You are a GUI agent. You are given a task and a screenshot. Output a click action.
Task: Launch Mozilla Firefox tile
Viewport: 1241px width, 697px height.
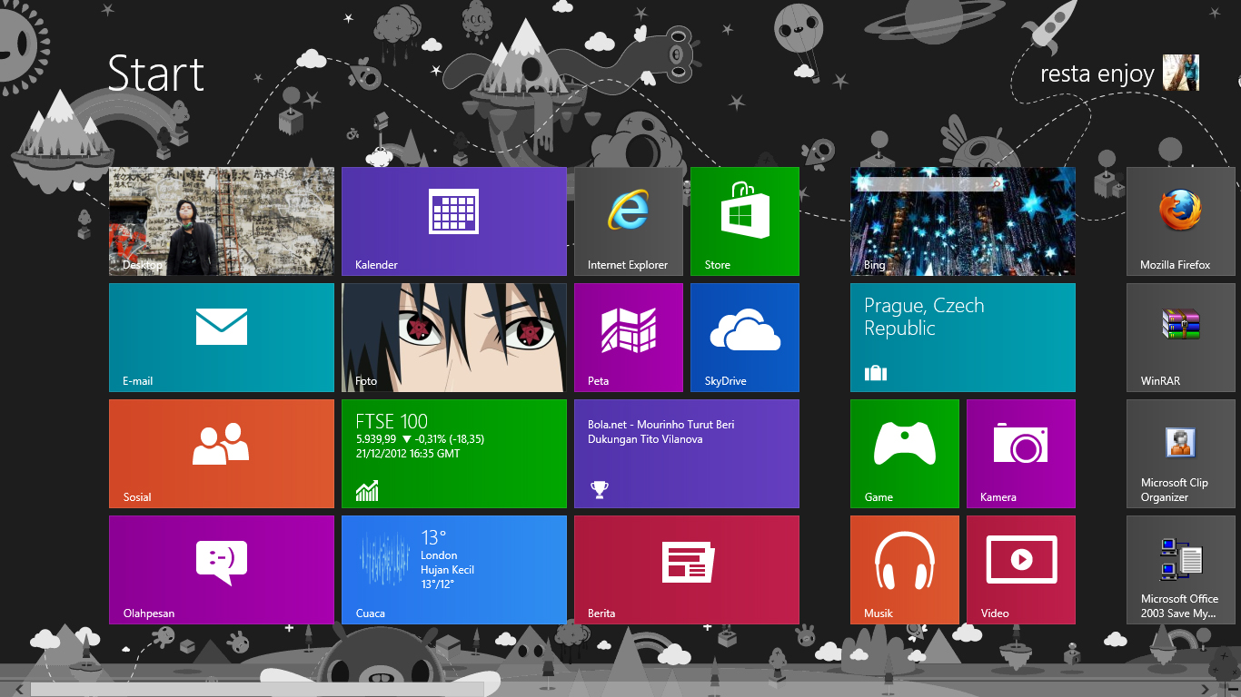click(x=1181, y=221)
